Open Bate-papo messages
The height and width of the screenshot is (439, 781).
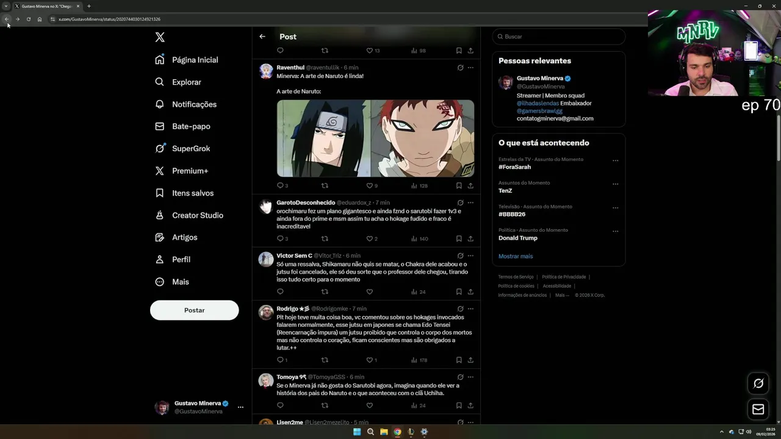pyautogui.click(x=182, y=126)
